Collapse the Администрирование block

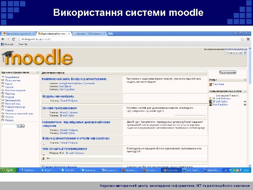38,72
